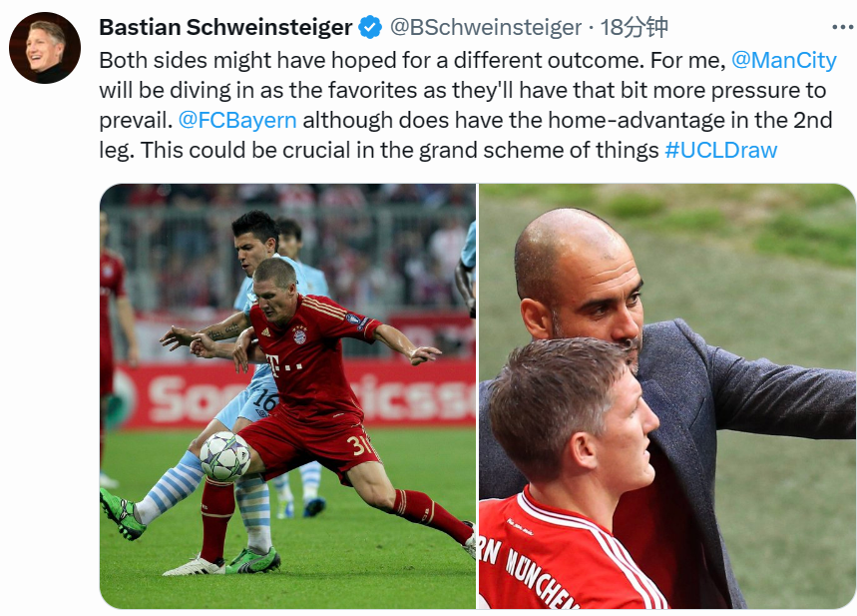Open the right photo of coach pointing
857x616 pixels.
coord(666,396)
